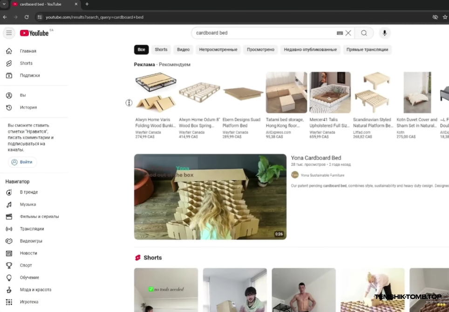The width and height of the screenshot is (449, 312).
Task: Select the Видео filter chip
Action: click(183, 49)
